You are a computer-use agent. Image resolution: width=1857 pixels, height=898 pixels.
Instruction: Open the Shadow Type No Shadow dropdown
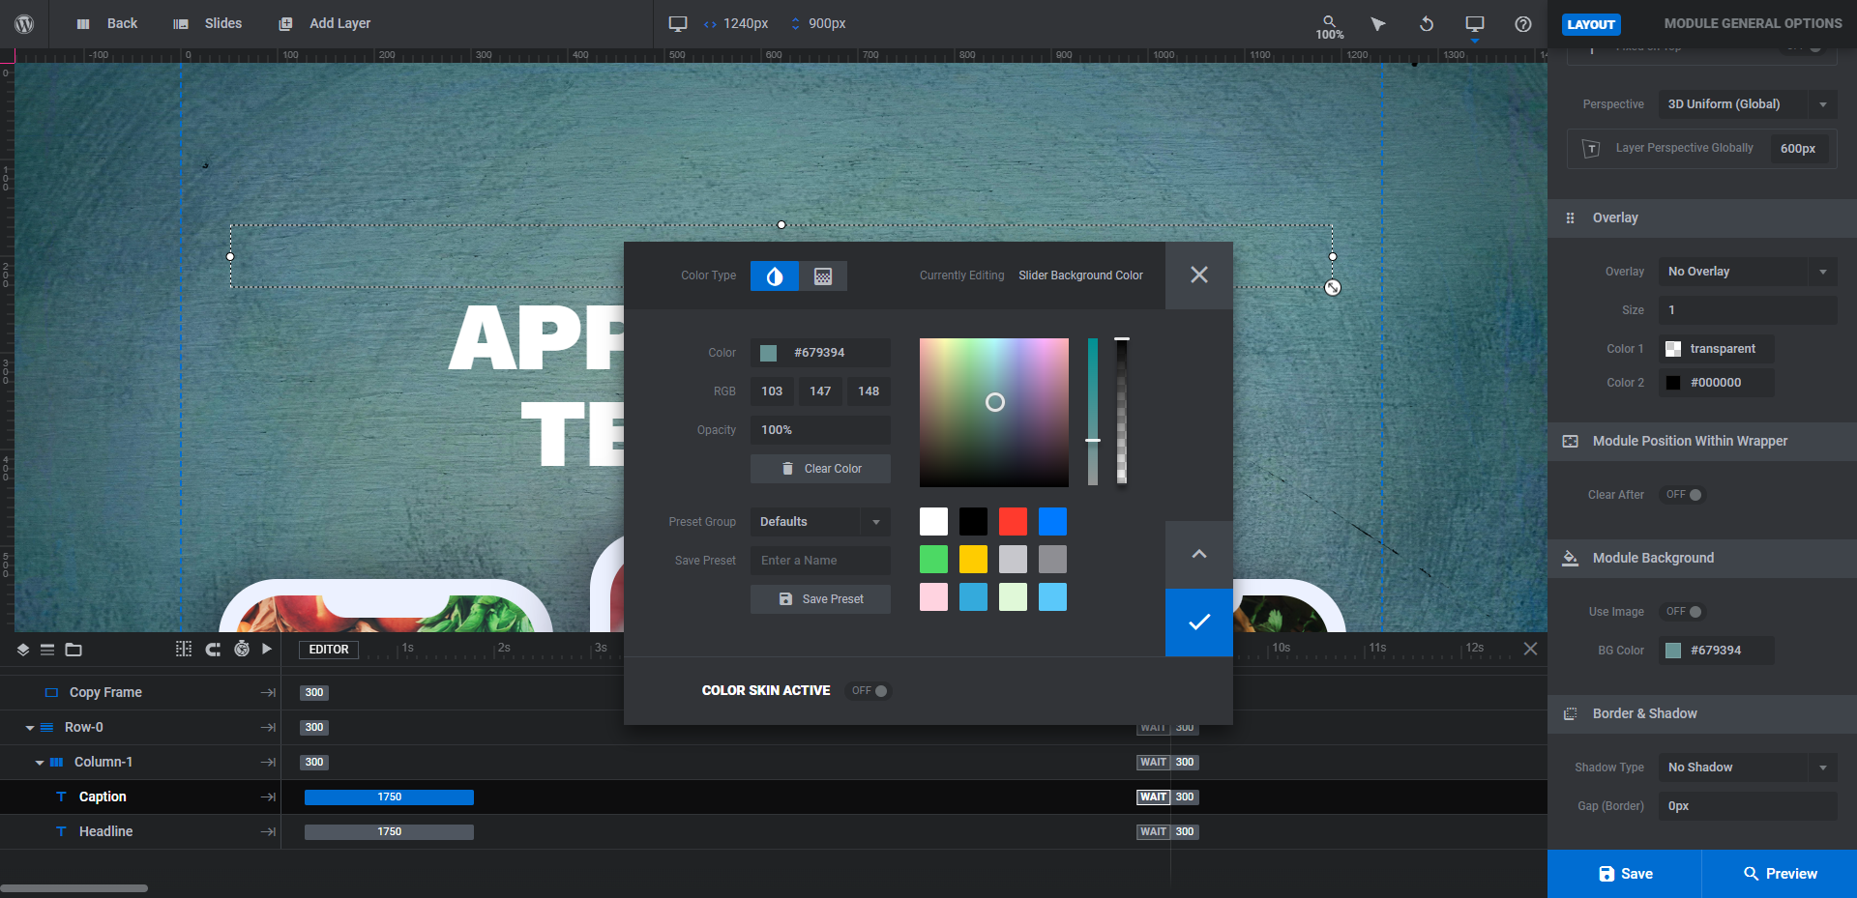[1748, 768]
